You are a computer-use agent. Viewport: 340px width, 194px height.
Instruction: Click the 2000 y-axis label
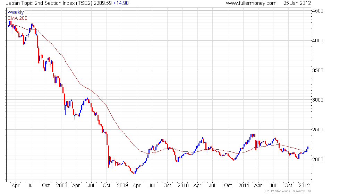pyautogui.click(x=318, y=159)
